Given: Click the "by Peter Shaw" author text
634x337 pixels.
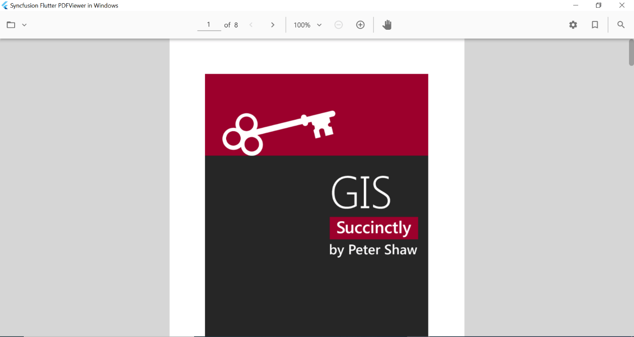Looking at the screenshot, I should [x=373, y=250].
